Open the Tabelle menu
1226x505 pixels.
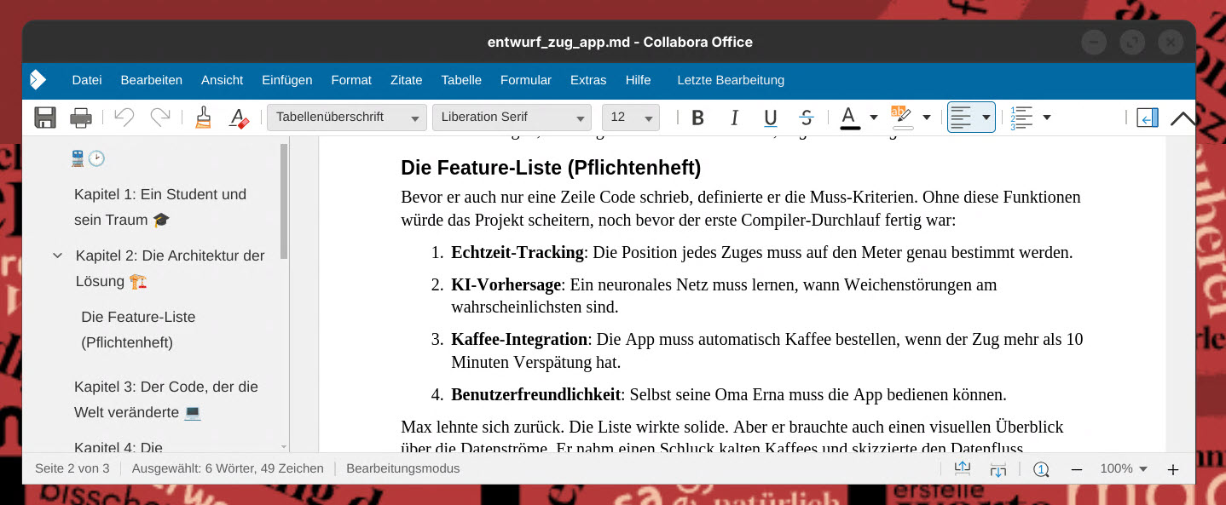pos(461,80)
